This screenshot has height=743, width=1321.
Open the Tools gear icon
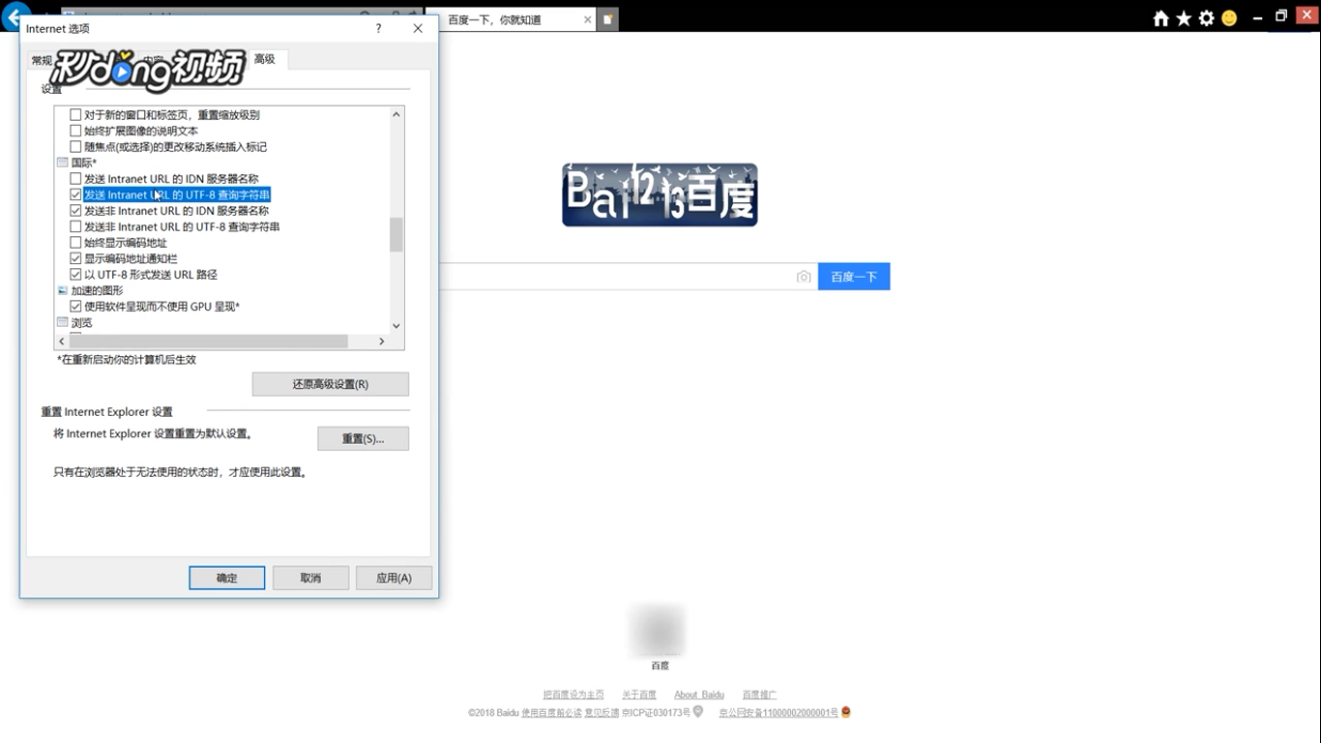(1207, 18)
